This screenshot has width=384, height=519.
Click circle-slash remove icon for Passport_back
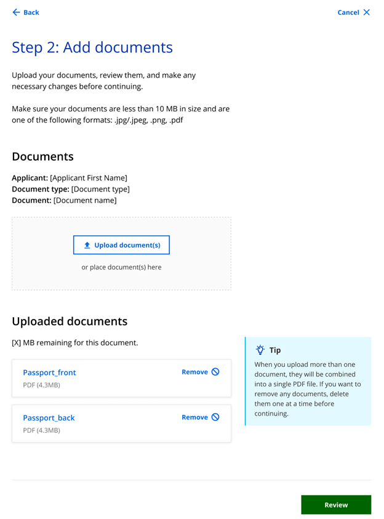[x=215, y=417]
